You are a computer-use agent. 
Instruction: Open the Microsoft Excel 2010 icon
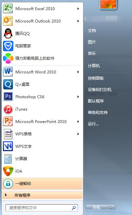point(8,8)
